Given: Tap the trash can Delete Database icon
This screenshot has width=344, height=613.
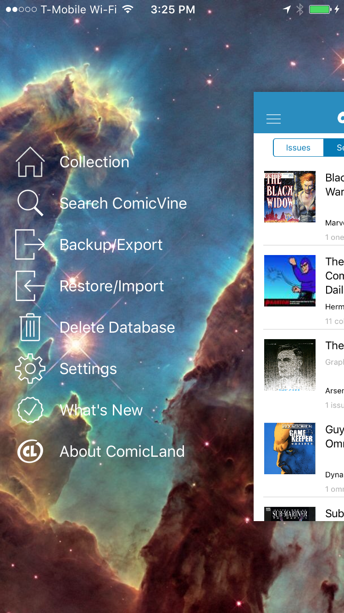Looking at the screenshot, I should 30,327.
